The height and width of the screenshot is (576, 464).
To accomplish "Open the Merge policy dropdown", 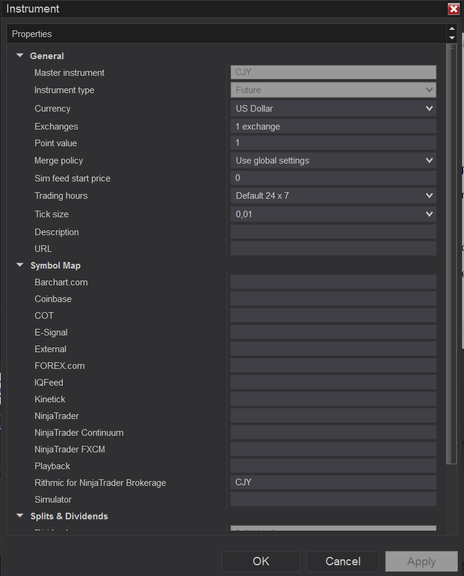I will point(429,161).
